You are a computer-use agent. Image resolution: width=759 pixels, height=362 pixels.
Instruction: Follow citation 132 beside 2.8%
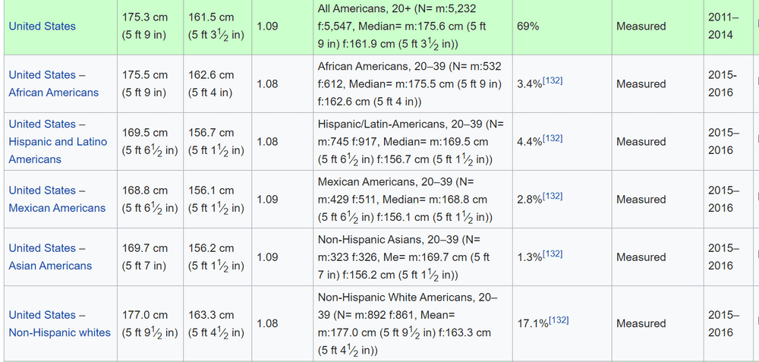553,196
